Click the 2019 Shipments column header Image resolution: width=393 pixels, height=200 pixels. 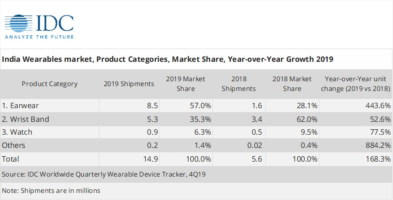129,84
